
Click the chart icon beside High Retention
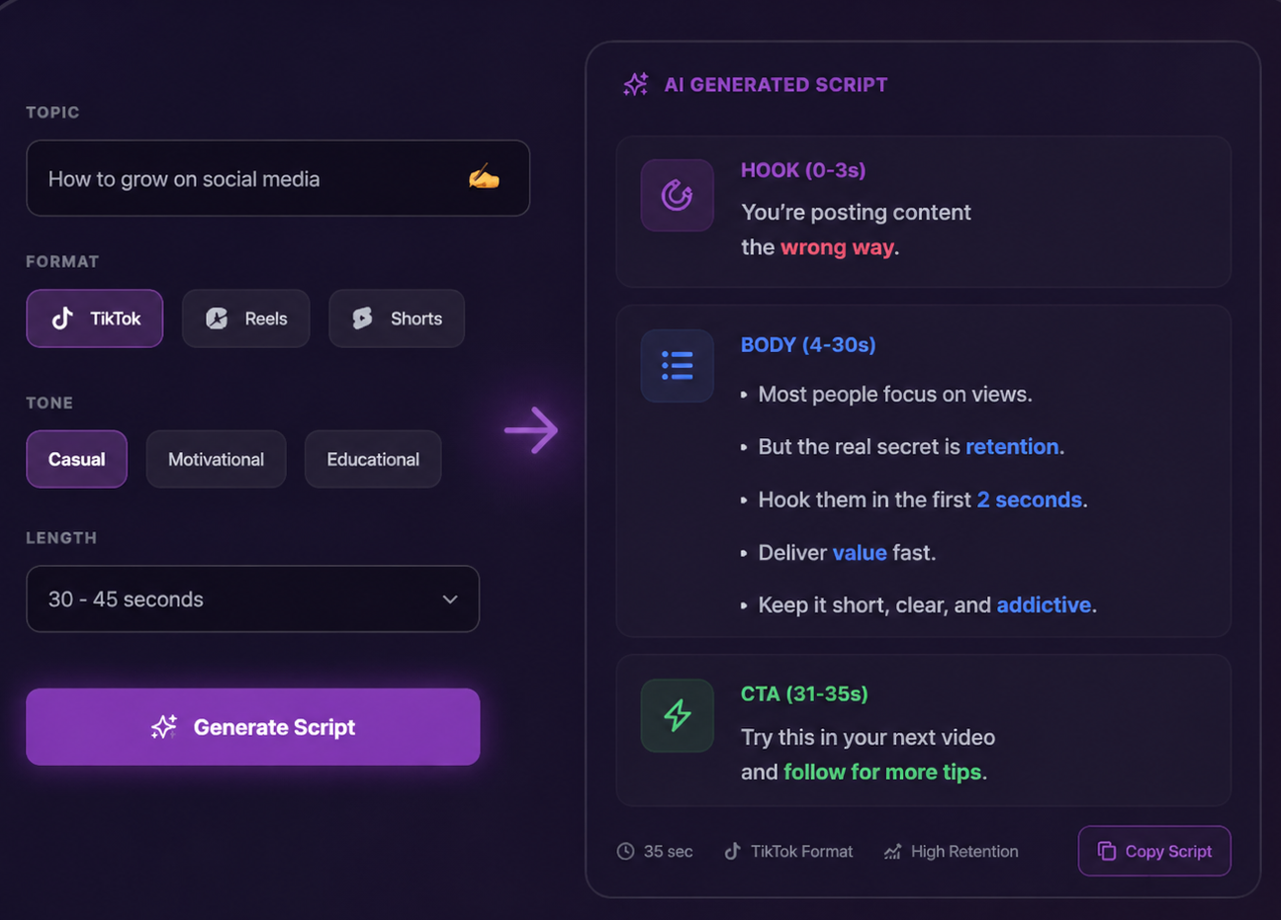pos(892,851)
